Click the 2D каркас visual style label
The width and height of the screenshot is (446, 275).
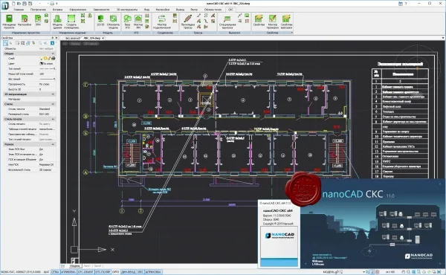point(91,44)
